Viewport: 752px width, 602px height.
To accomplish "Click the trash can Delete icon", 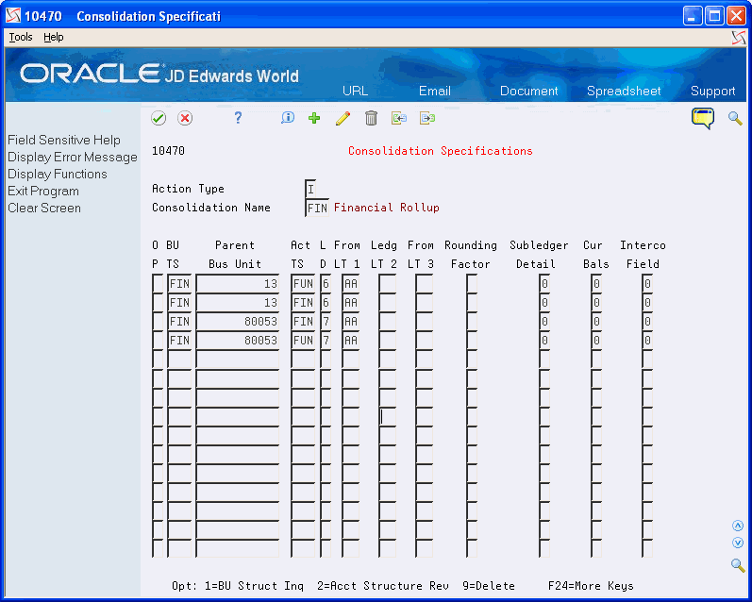I will coord(371,118).
